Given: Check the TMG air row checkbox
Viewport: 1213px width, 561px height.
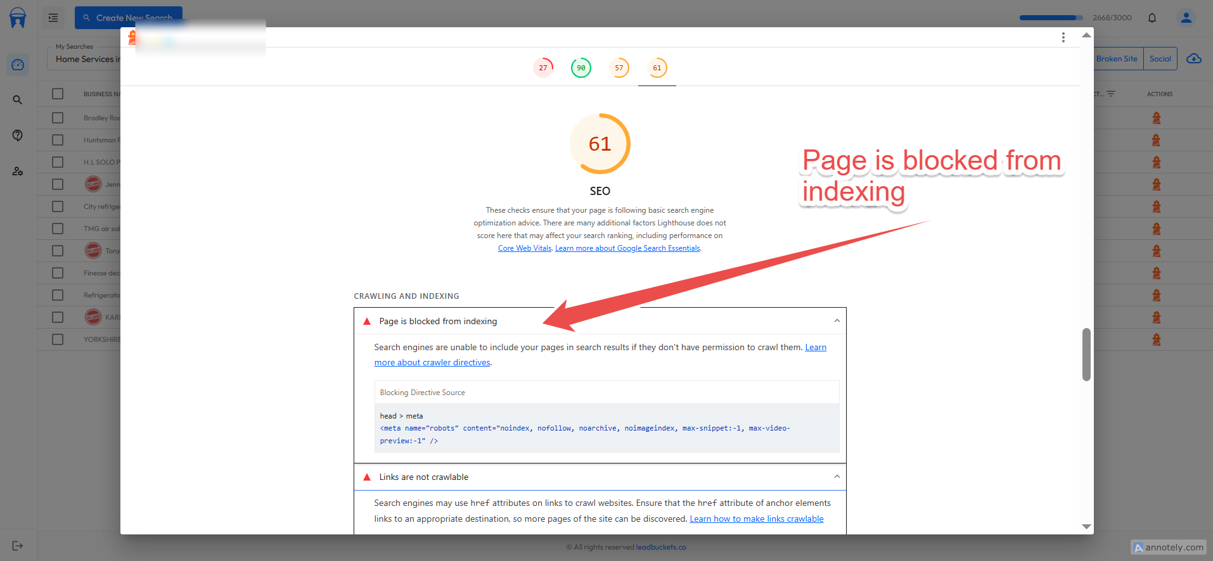Looking at the screenshot, I should [x=58, y=229].
